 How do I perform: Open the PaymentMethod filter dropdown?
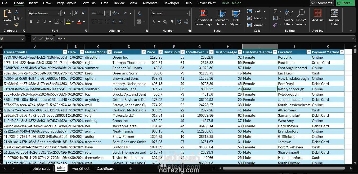[342, 52]
